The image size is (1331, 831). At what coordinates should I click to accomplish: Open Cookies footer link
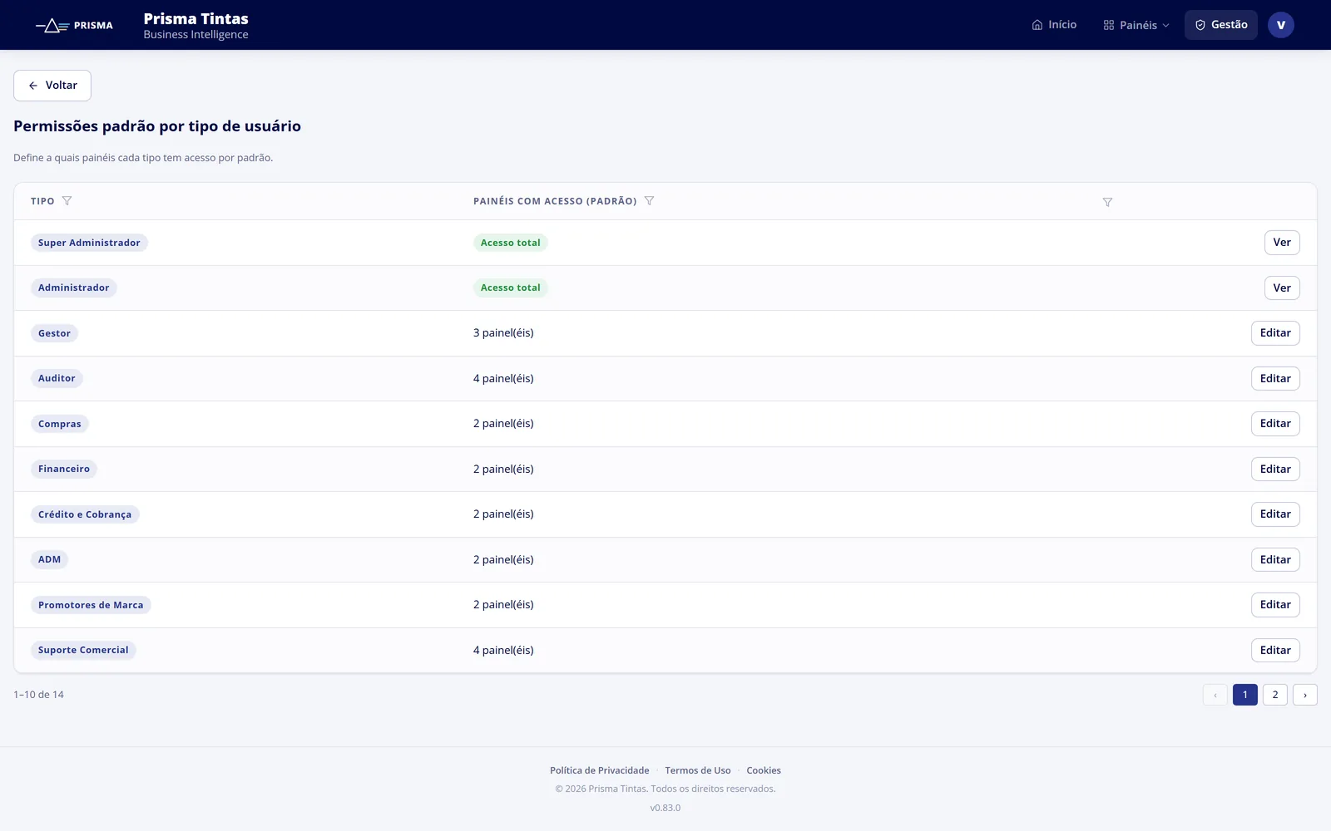point(764,770)
